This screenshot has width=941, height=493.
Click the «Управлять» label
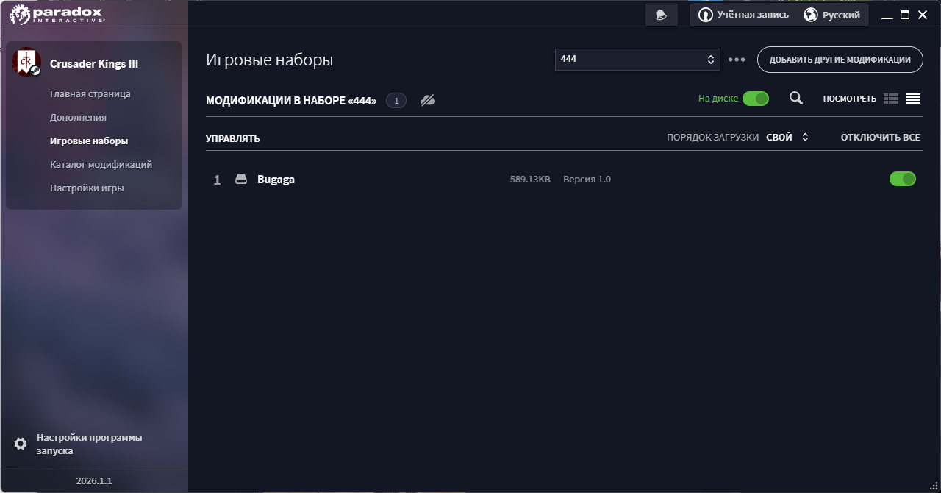coord(232,138)
